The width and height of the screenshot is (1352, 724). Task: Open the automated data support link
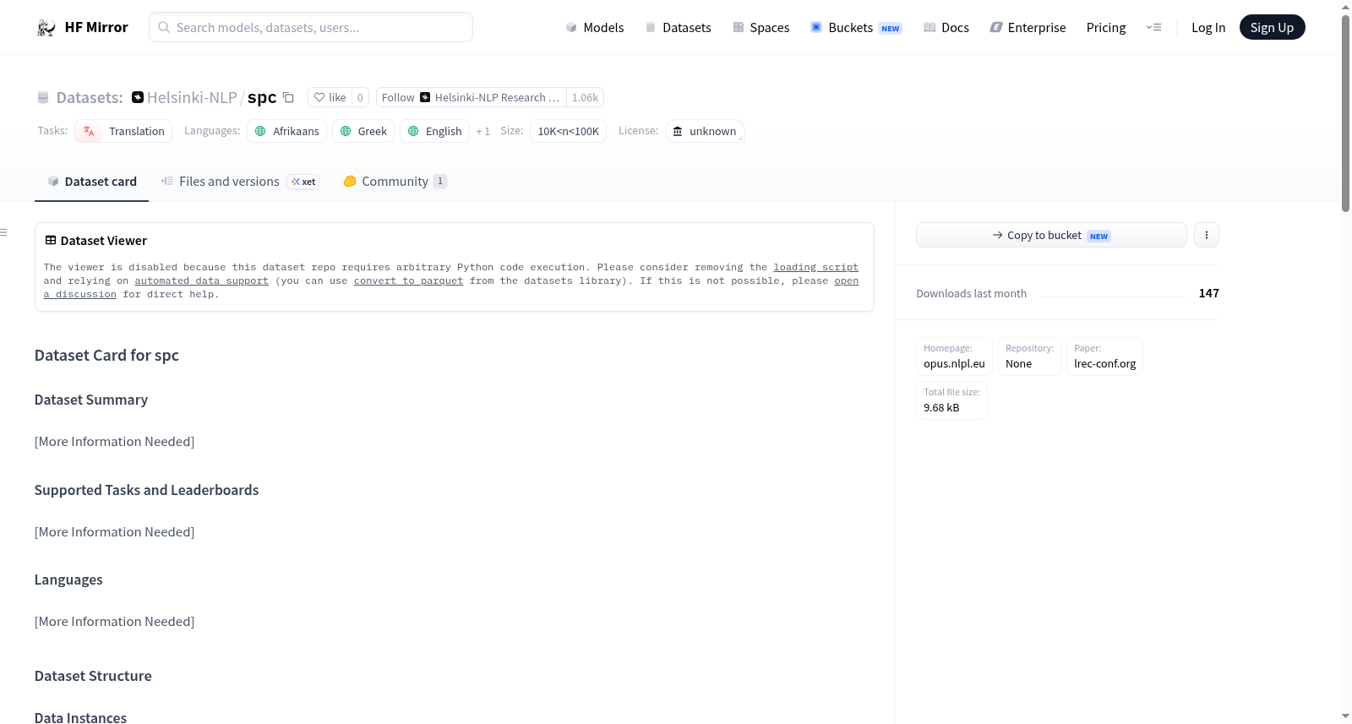[x=201, y=280]
